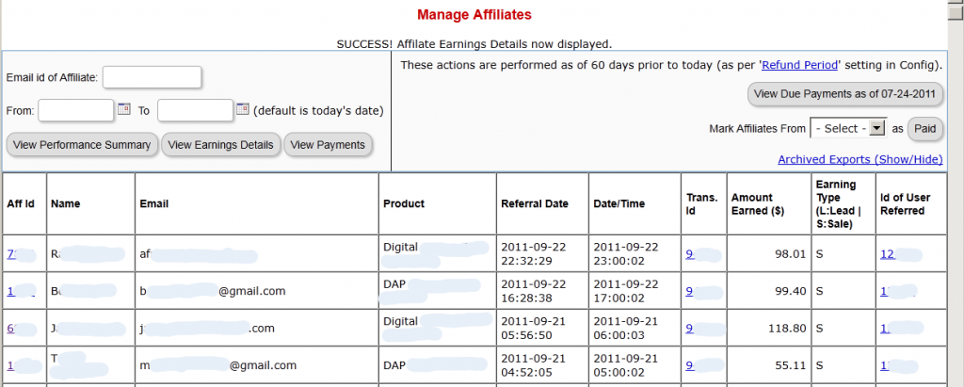
Task: Click the scrollbar up arrow at top right
Action: coord(956,8)
